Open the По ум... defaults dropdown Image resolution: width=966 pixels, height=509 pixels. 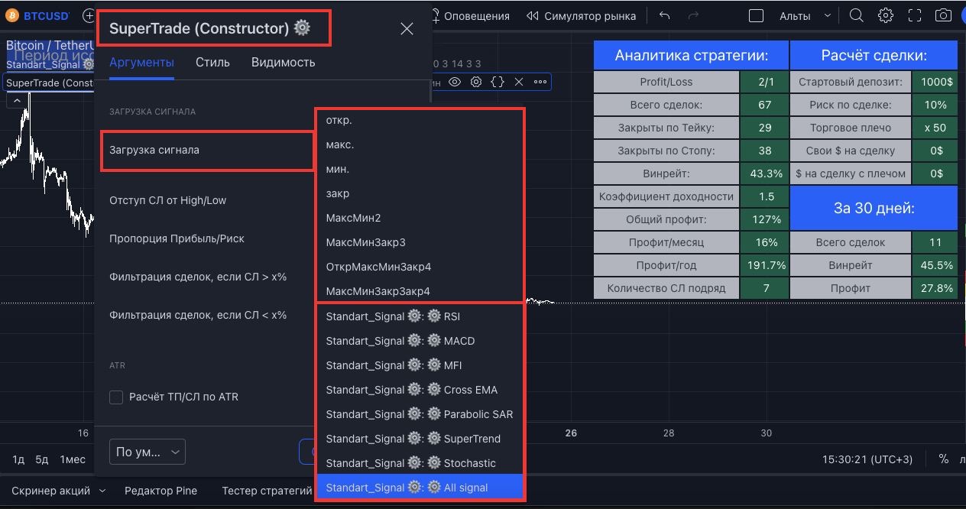pyautogui.click(x=147, y=452)
